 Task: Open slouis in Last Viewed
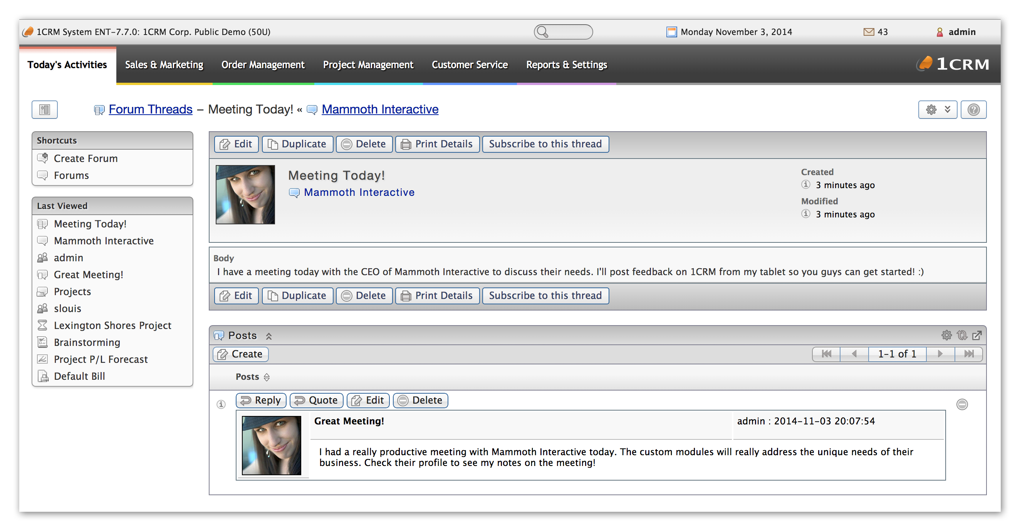tap(67, 309)
